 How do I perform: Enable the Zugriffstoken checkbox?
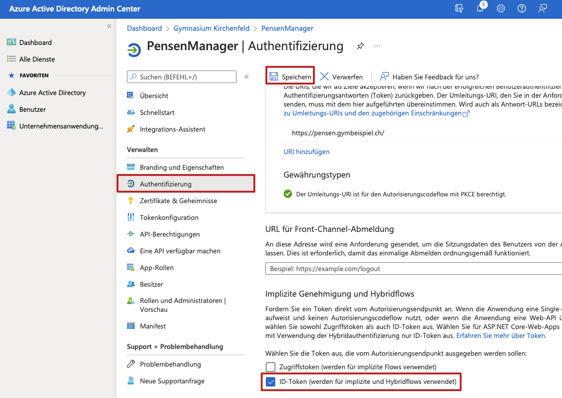271,367
